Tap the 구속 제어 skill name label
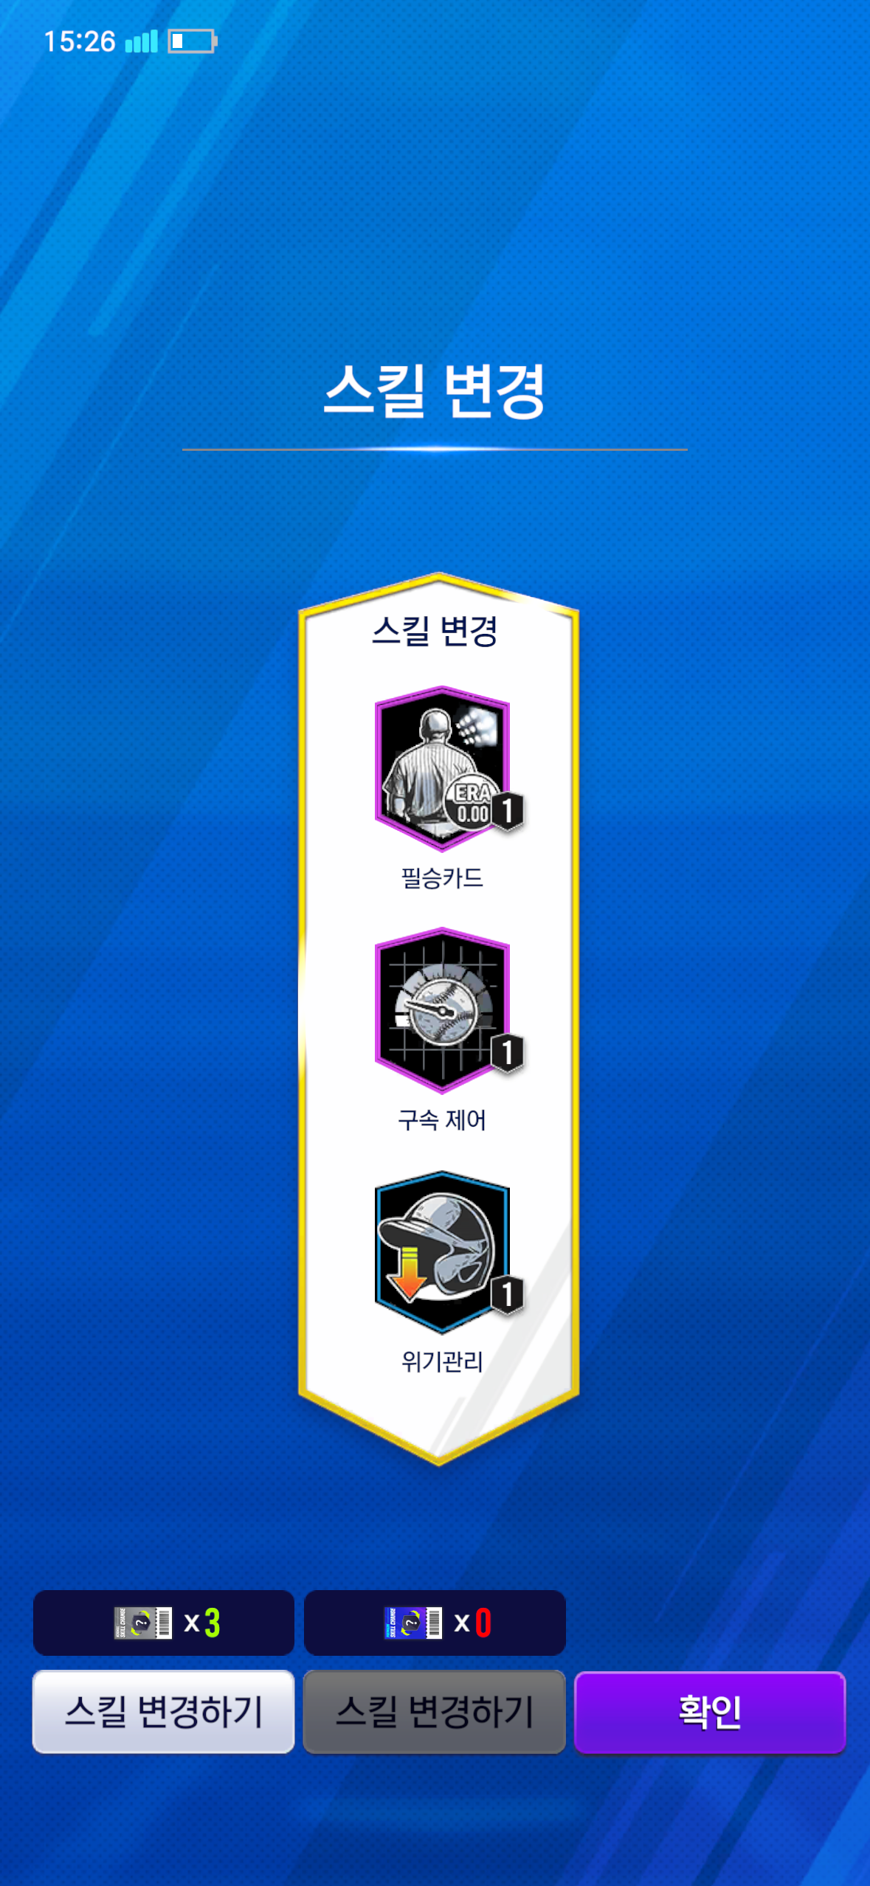This screenshot has width=870, height=1886. 442,1120
